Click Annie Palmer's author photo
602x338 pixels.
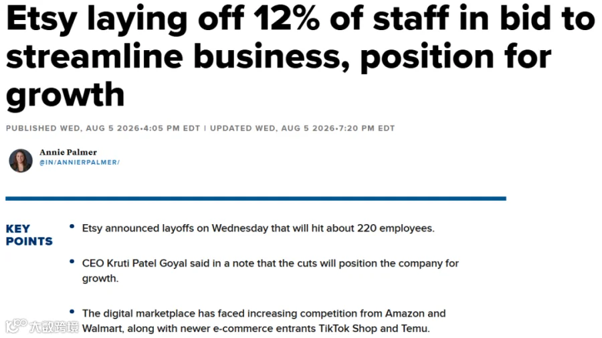[21, 161]
